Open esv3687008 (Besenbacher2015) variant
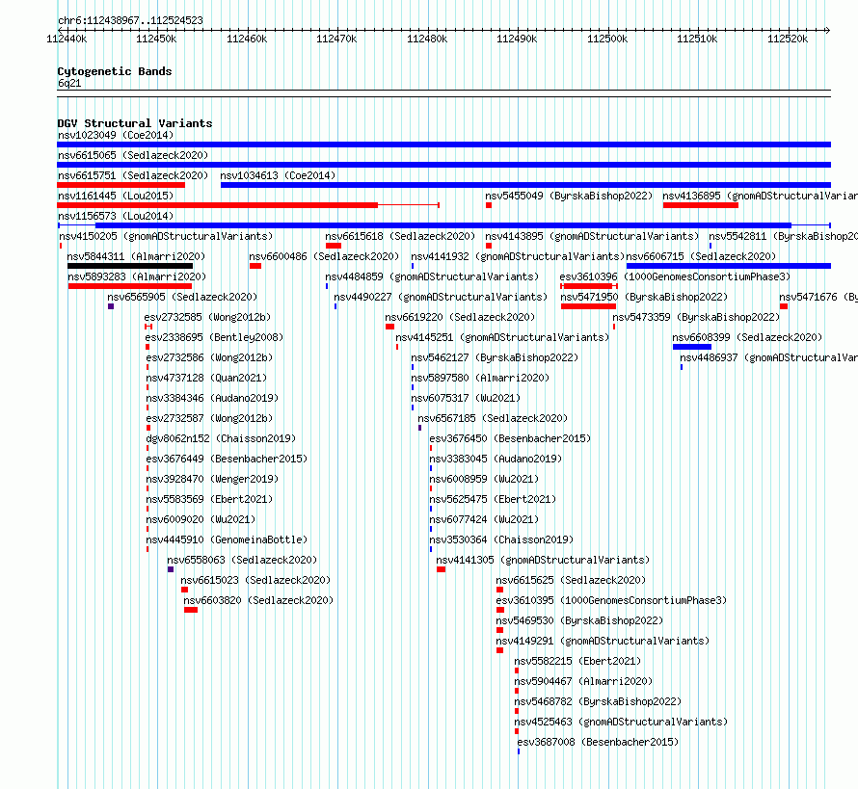The height and width of the screenshot is (789, 858). pos(598,742)
